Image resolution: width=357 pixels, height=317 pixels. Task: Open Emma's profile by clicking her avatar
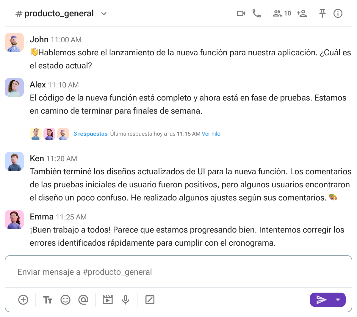[14, 219]
